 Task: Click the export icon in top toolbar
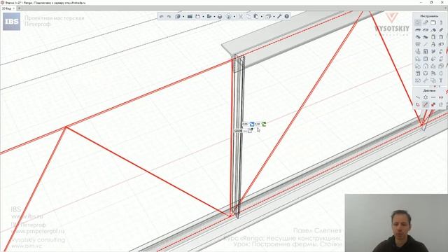click(209, 17)
